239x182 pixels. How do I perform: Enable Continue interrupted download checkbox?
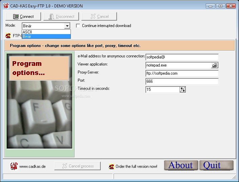(78, 26)
